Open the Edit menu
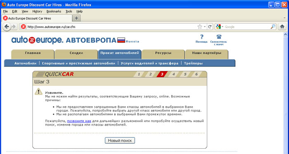The image size is (289, 154). click(14, 11)
